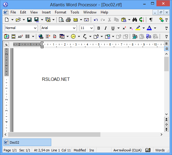172x155 pixels.
Task: Select the Doc02 document tab
Action: coord(27,142)
